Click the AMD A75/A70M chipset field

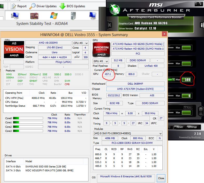[x=135, y=89]
